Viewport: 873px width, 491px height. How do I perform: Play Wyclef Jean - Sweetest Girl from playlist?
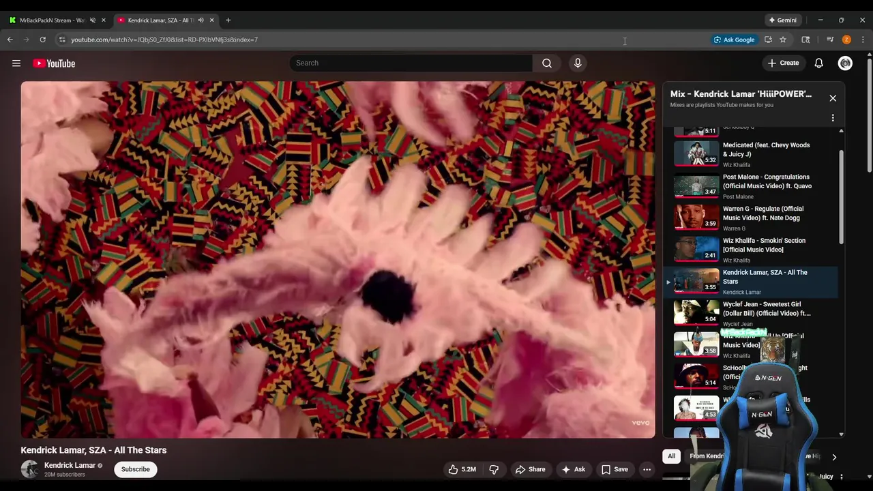[752, 314]
